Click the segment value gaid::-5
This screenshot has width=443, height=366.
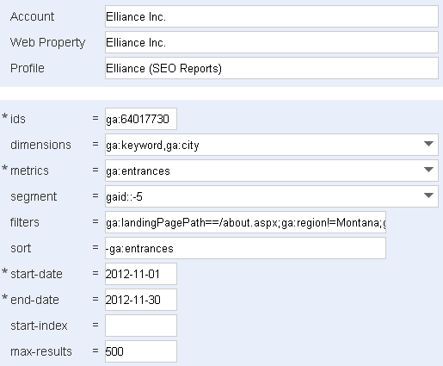[x=124, y=196]
